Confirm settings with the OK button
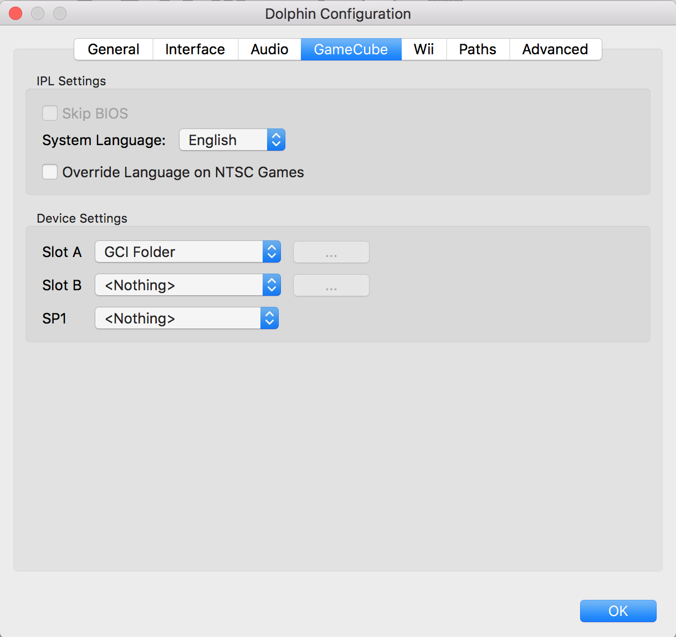 point(618,611)
